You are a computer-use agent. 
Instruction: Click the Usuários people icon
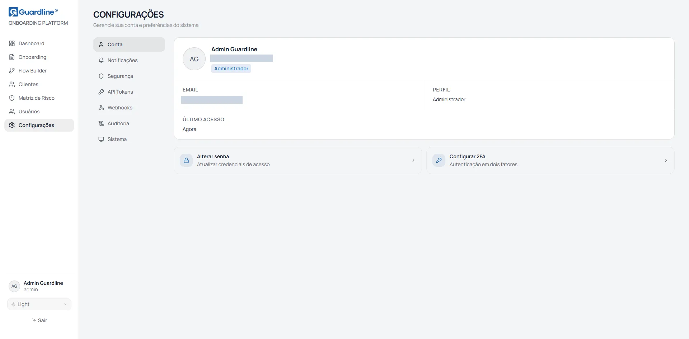[x=12, y=112]
